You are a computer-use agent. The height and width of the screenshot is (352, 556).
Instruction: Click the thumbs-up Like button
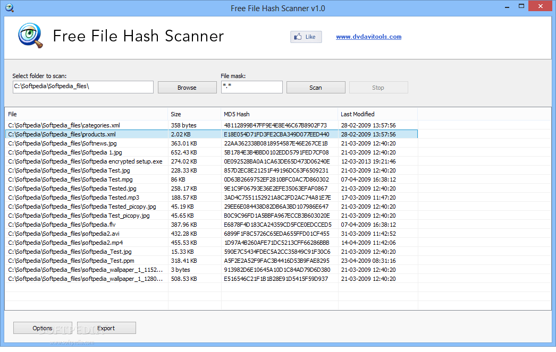(x=306, y=37)
